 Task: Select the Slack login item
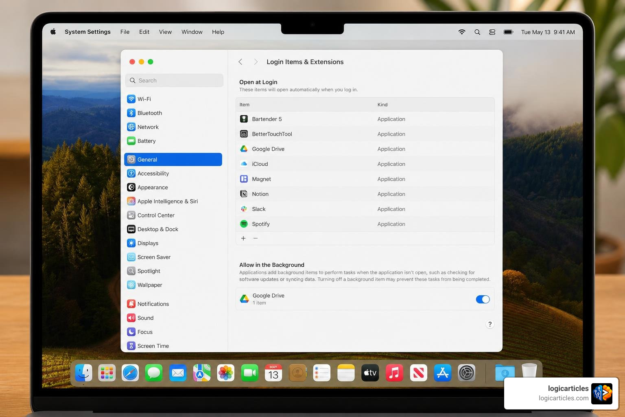click(365, 209)
